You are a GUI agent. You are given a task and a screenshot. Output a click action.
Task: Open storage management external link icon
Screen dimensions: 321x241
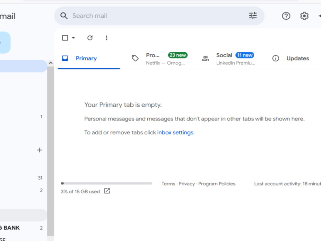[107, 191]
